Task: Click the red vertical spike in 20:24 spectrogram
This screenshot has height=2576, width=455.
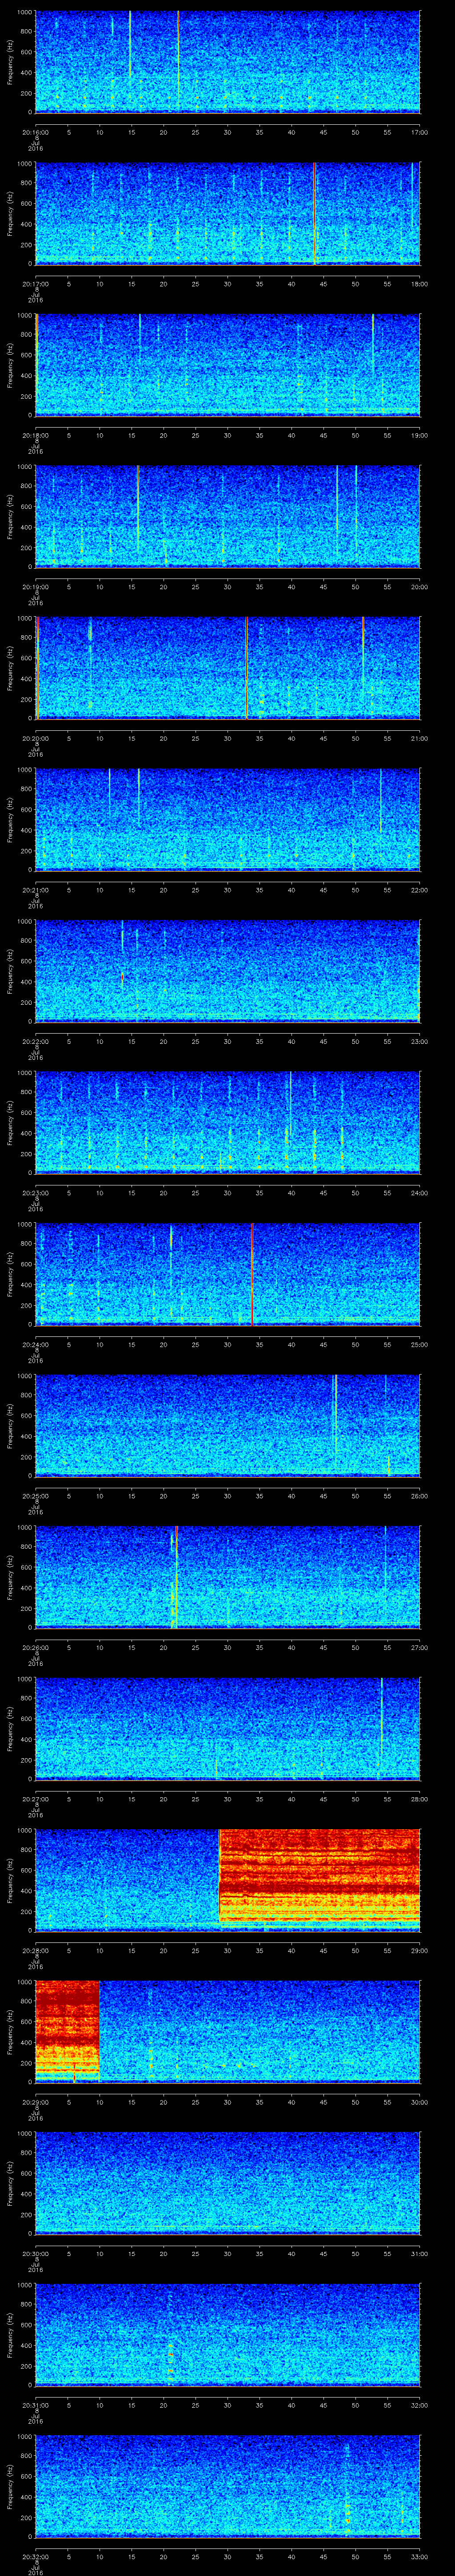Action: coord(253,1274)
